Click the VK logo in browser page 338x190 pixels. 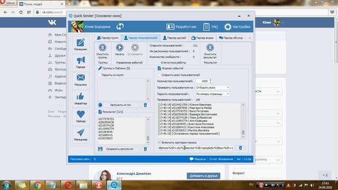click(x=52, y=22)
